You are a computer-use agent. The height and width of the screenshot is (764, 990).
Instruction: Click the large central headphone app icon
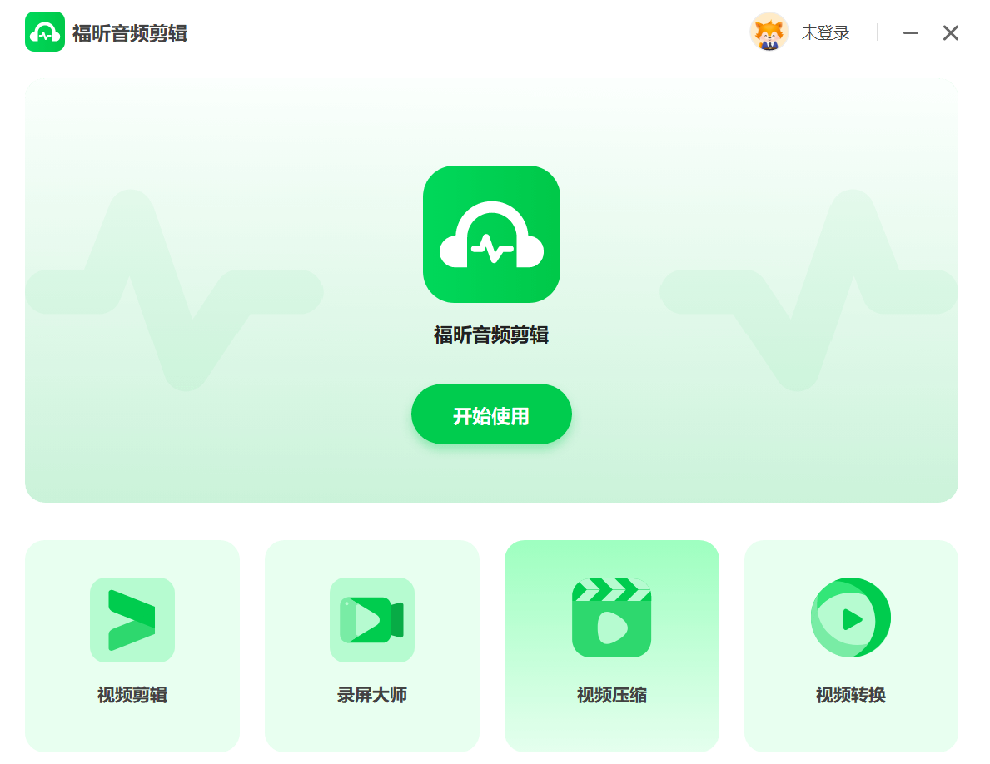pos(491,234)
